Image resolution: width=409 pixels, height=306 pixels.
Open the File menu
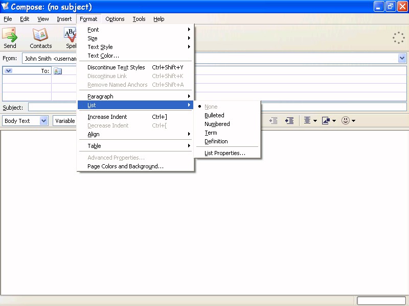click(8, 19)
